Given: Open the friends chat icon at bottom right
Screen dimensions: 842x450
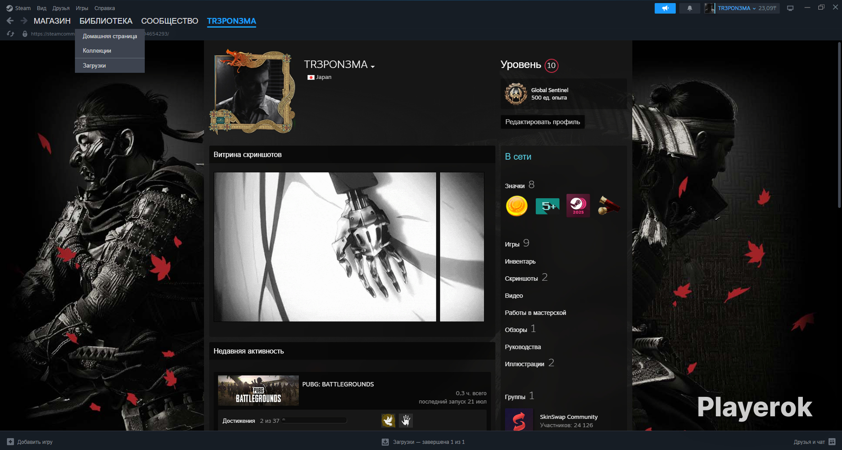Looking at the screenshot, I should (x=832, y=442).
